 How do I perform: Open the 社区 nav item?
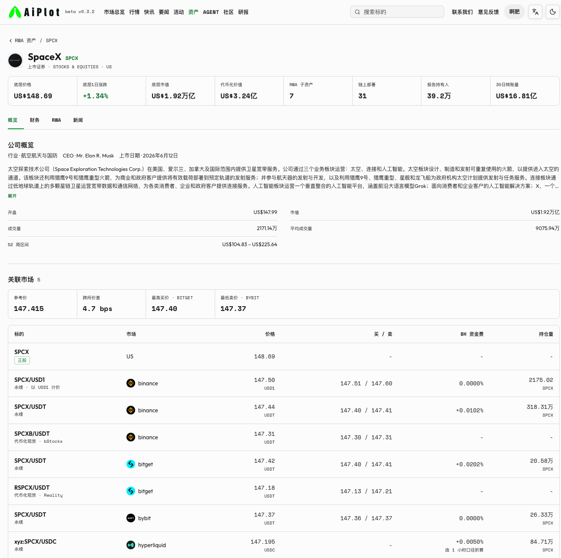pos(229,12)
